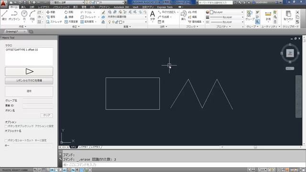
Task: Activate the Scale (尺度変更) command
Action: click(x=71, y=22)
